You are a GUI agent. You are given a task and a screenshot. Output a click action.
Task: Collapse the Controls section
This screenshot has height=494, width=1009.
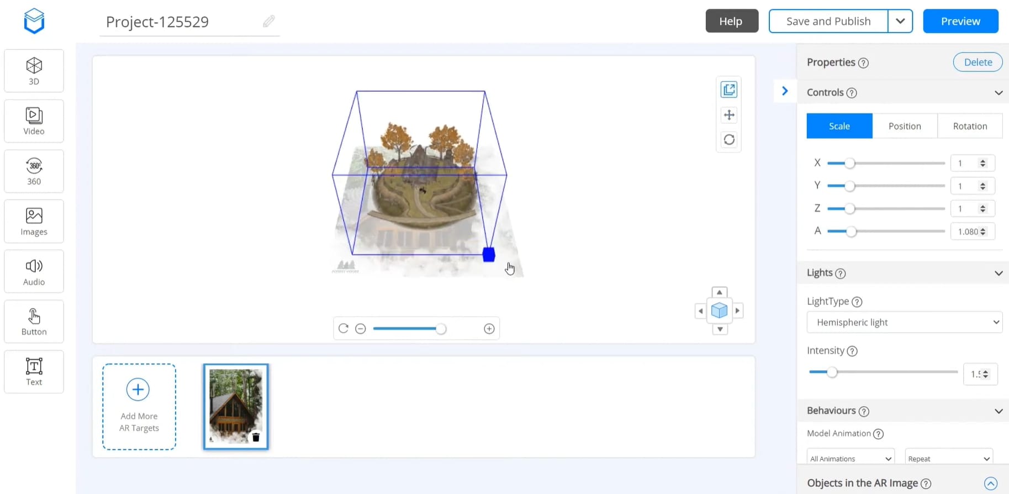(x=999, y=93)
